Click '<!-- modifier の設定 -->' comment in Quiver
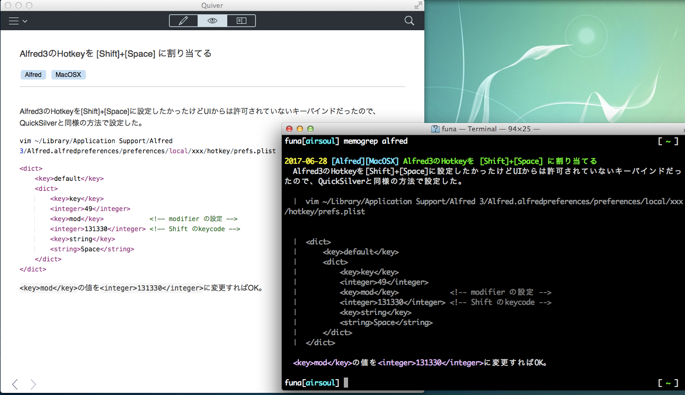The height and width of the screenshot is (395, 685). (x=193, y=219)
